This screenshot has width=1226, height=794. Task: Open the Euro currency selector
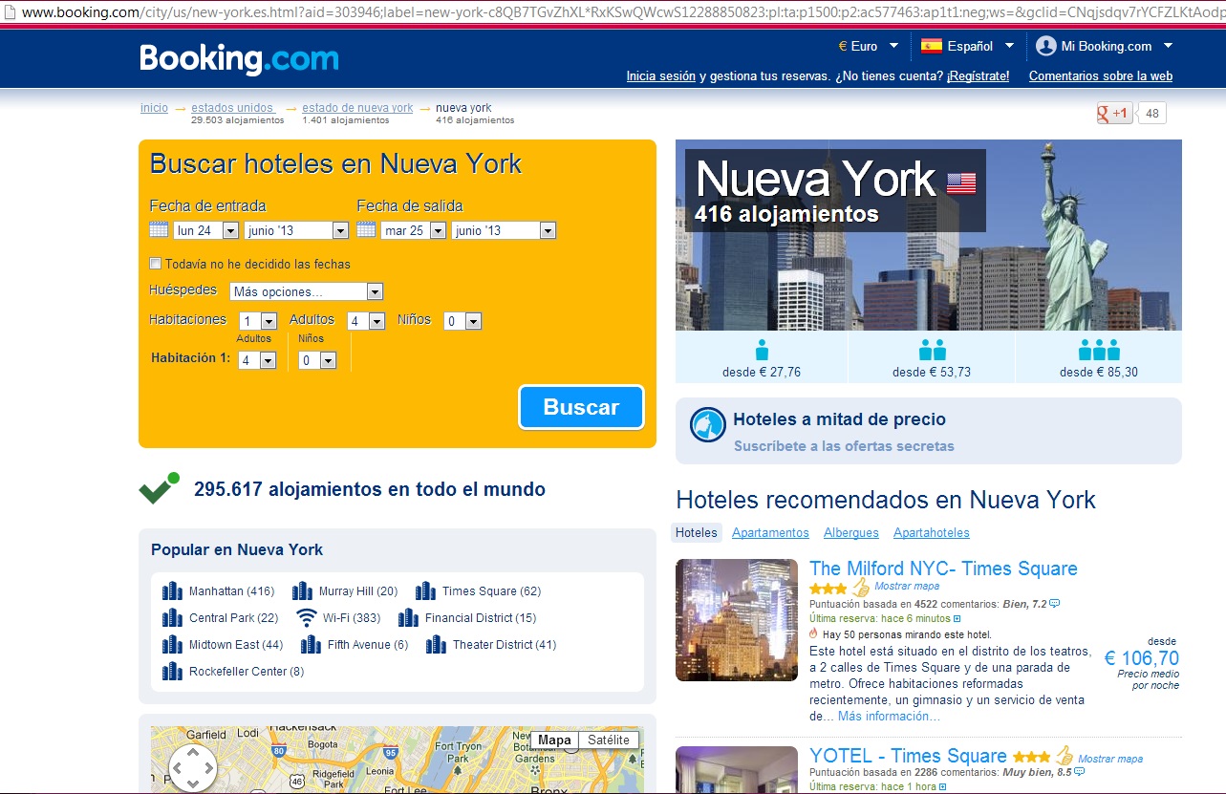click(868, 46)
